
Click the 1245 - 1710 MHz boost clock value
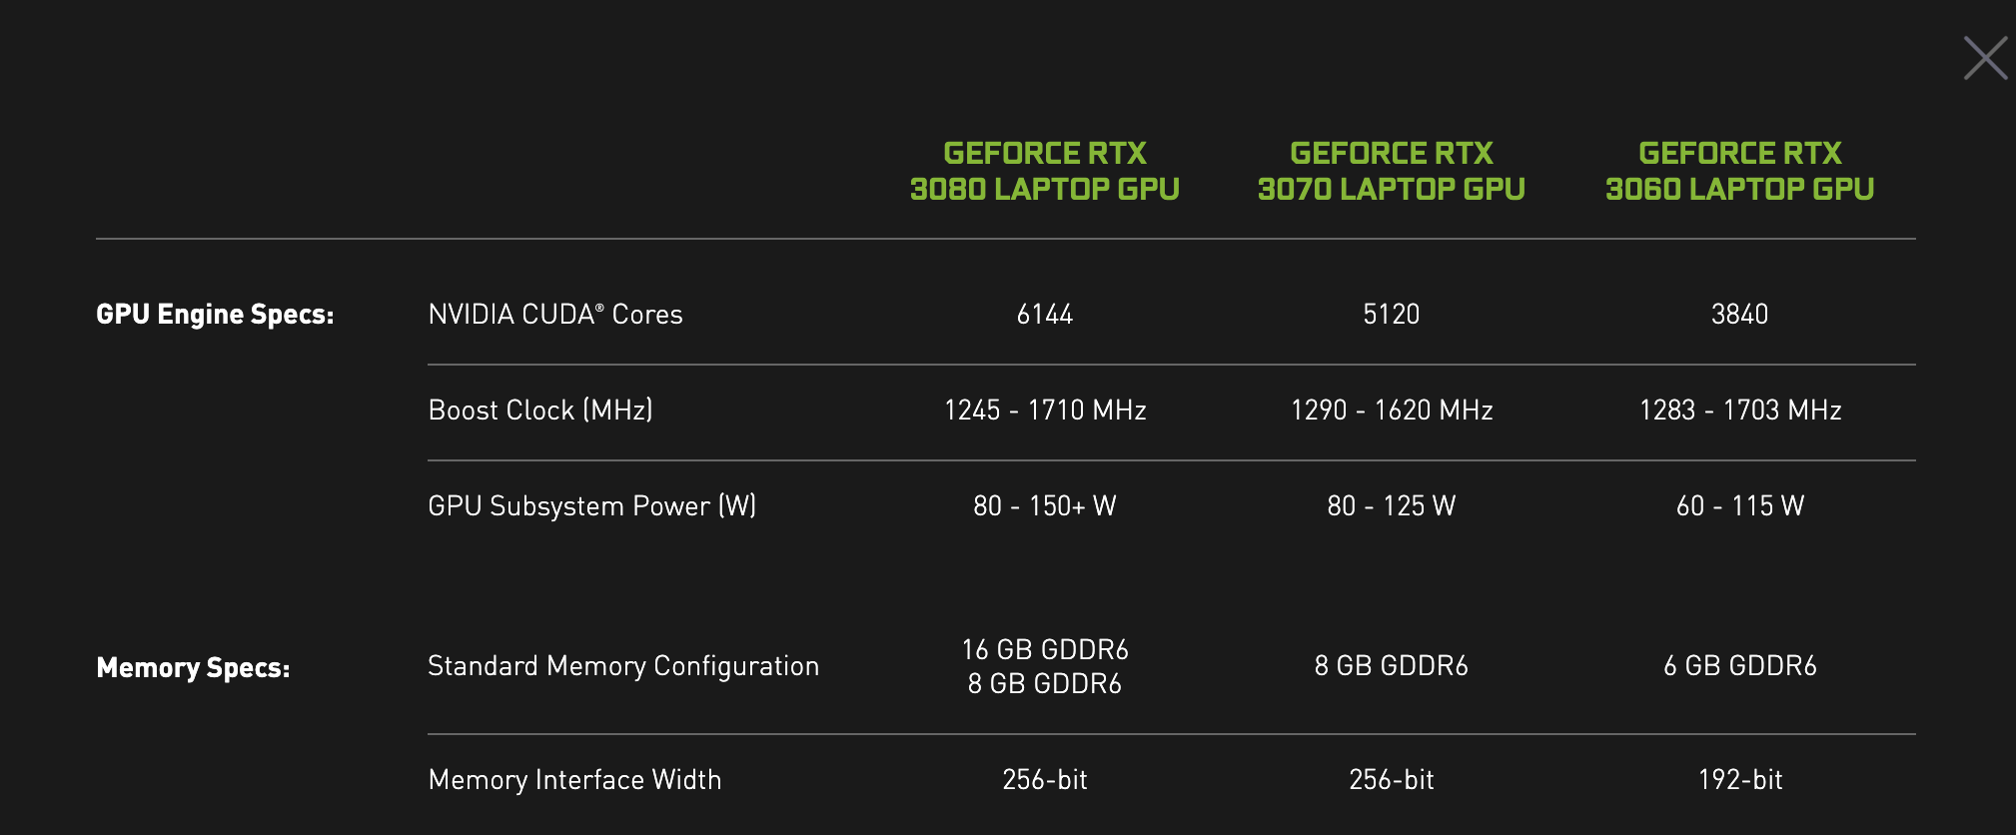pos(1044,411)
